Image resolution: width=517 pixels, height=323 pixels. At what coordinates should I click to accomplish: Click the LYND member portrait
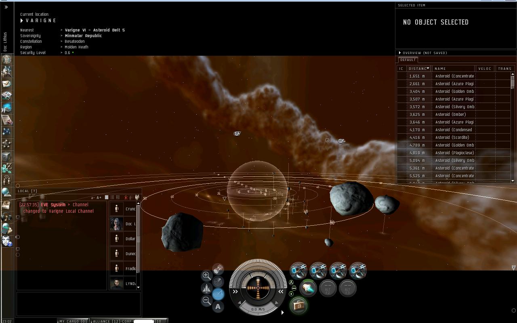pyautogui.click(x=117, y=283)
